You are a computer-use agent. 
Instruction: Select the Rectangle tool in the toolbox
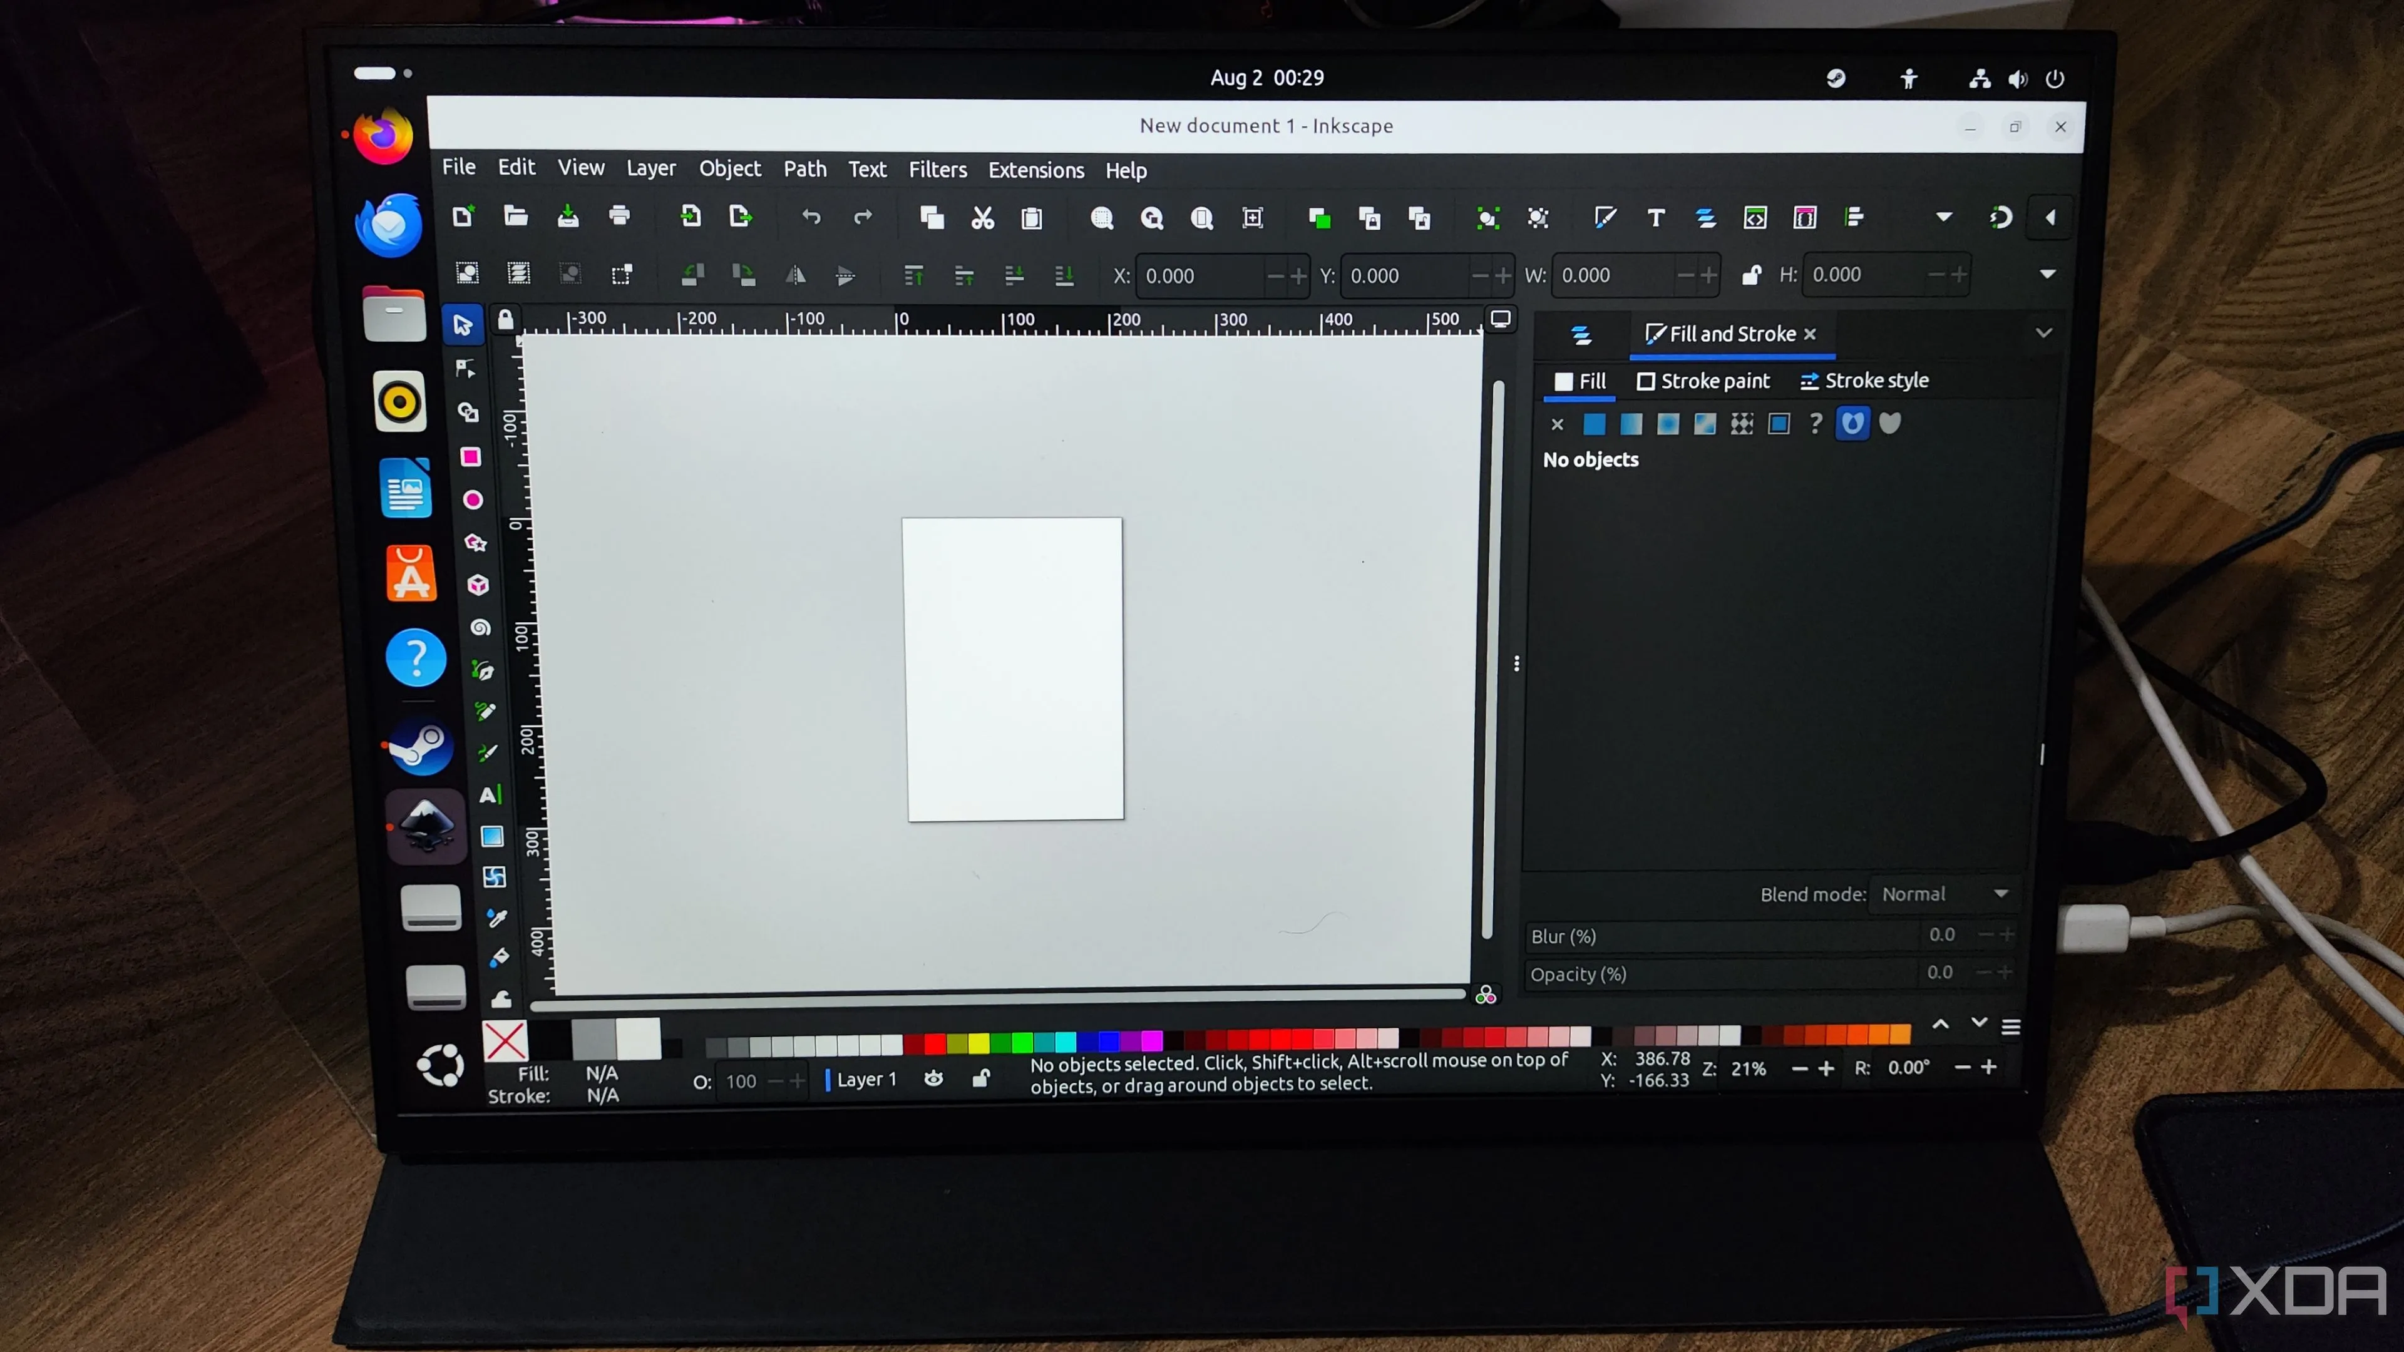click(x=470, y=456)
